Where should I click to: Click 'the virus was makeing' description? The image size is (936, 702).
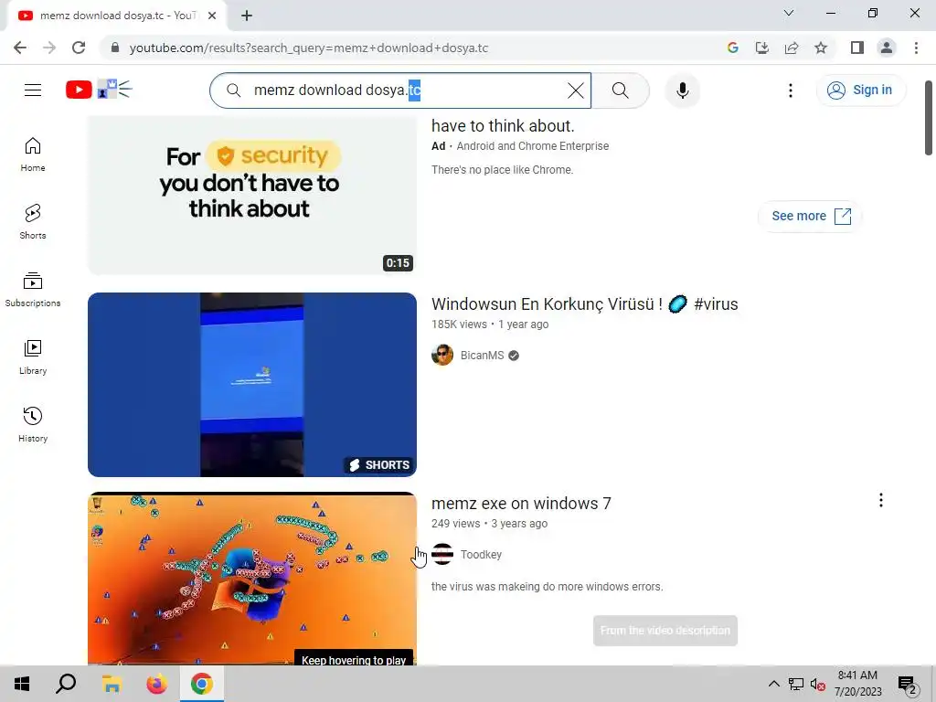[547, 587]
